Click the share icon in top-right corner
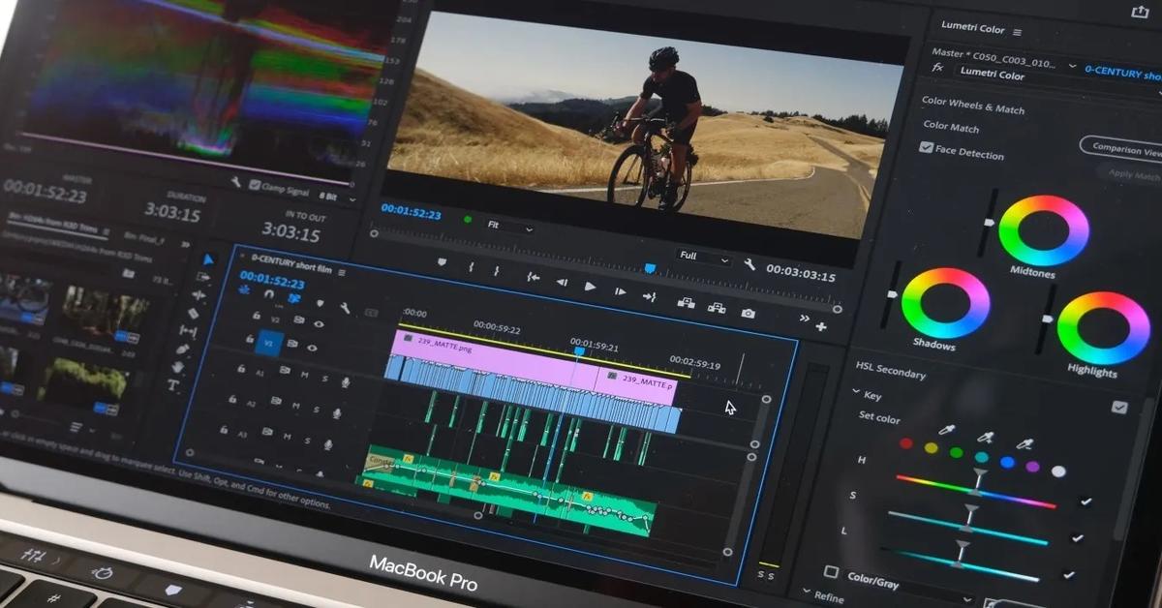The image size is (1162, 608). [x=1141, y=12]
